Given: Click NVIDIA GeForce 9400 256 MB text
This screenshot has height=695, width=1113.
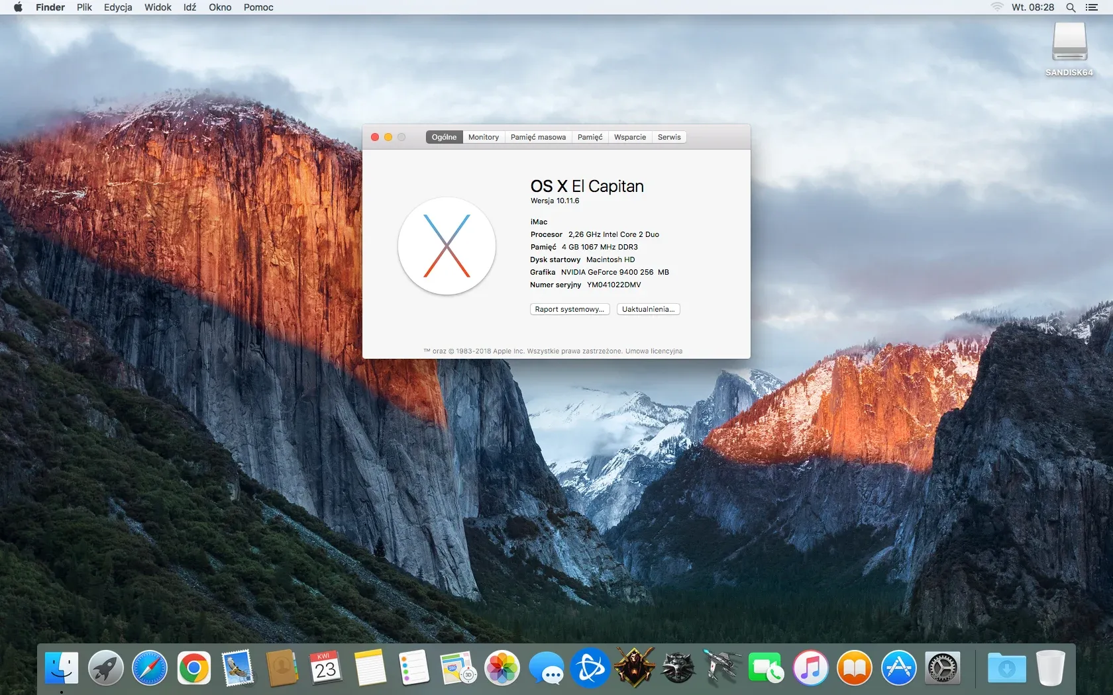Looking at the screenshot, I should coord(615,272).
